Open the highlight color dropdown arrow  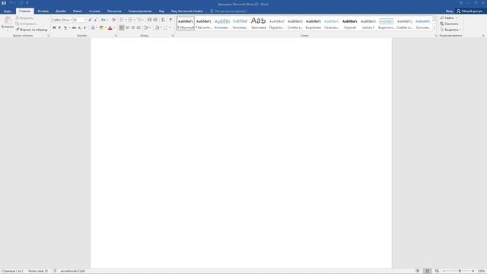pos(105,28)
